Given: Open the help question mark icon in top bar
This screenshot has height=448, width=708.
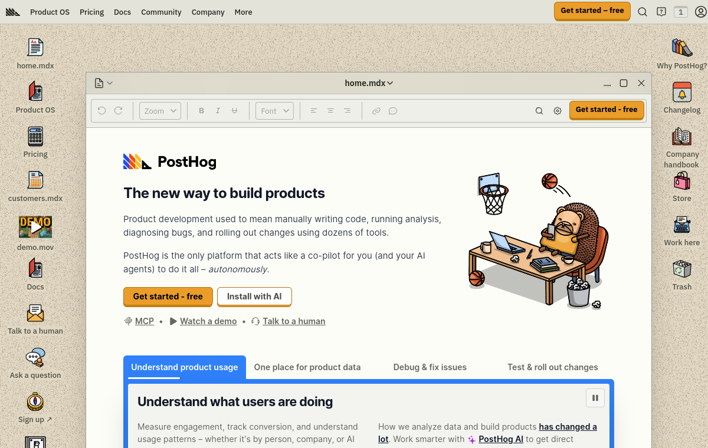Looking at the screenshot, I should coord(661,11).
